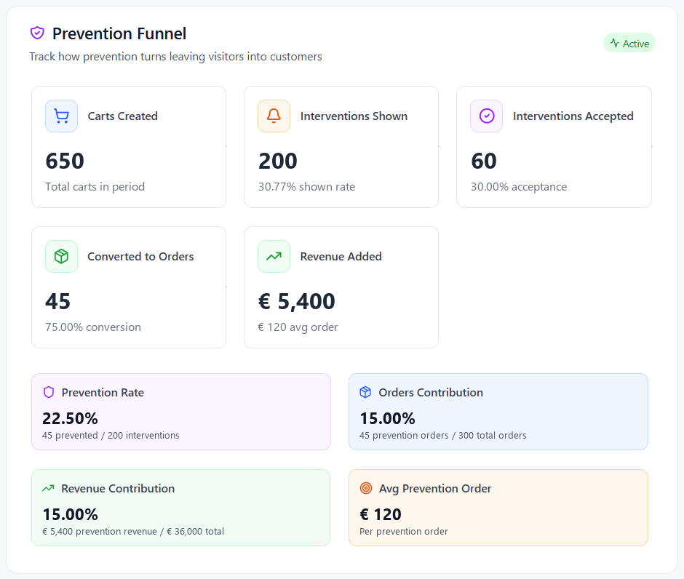Click the 75.00% conversion text
This screenshot has width=684, height=579.
[x=93, y=327]
